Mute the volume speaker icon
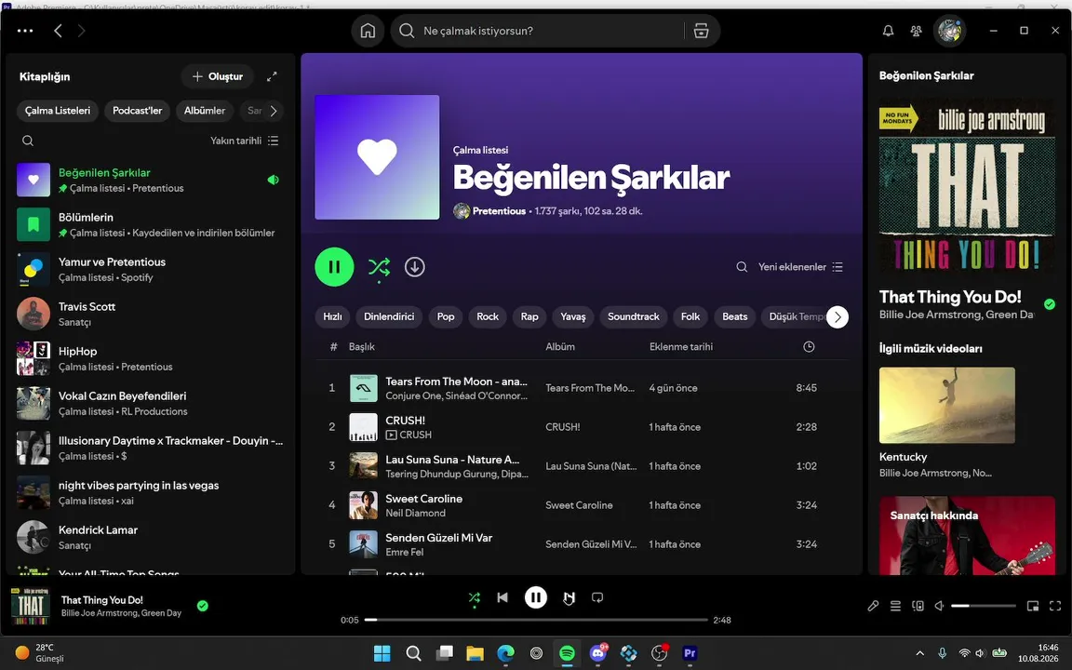Screen dimensions: 1072x670 [940, 606]
